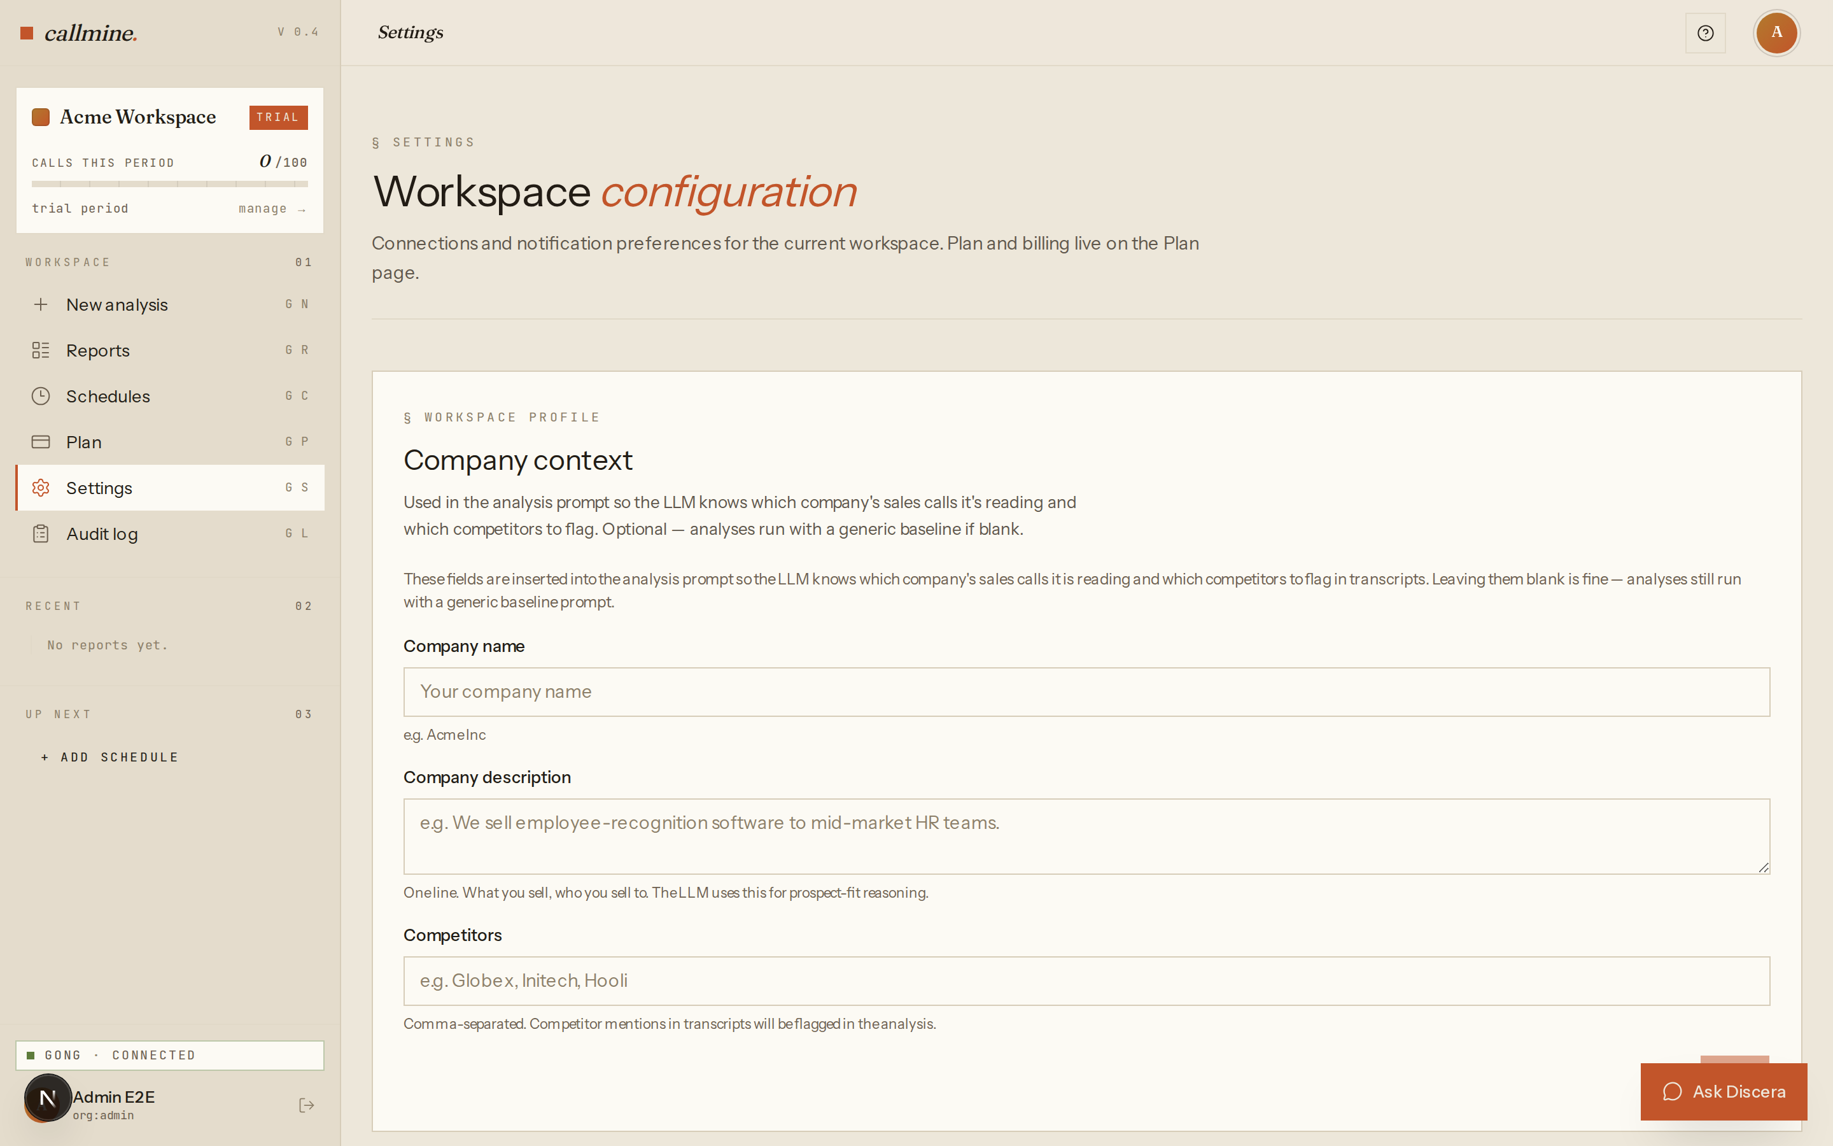1833x1146 pixels.
Task: Click the calls this period progress bar
Action: click(x=170, y=183)
